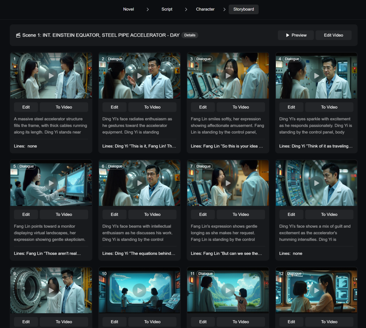Click Edit under shot 2
The width and height of the screenshot is (366, 328).
[115, 107]
